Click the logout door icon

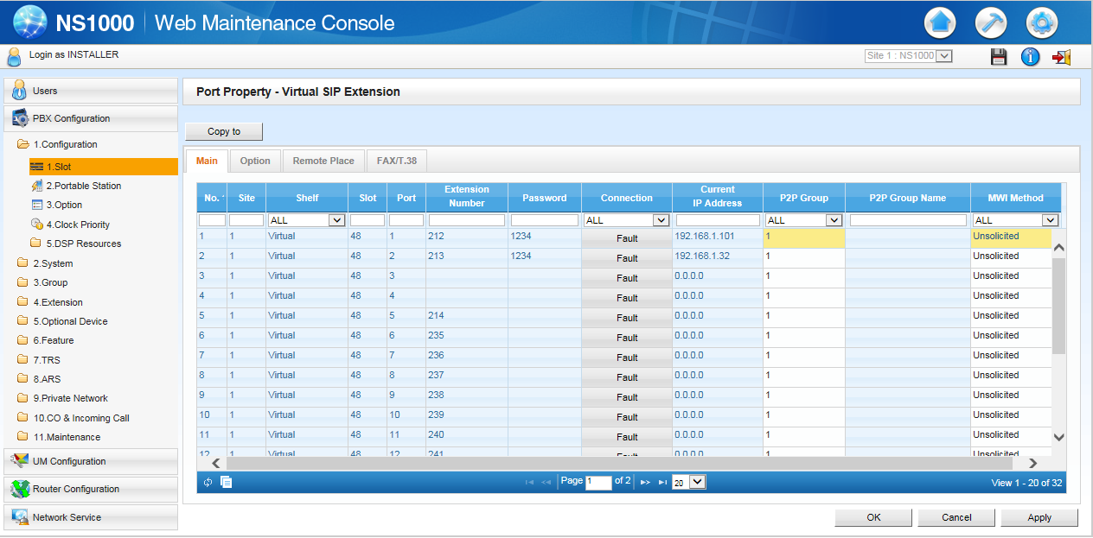tap(1061, 57)
